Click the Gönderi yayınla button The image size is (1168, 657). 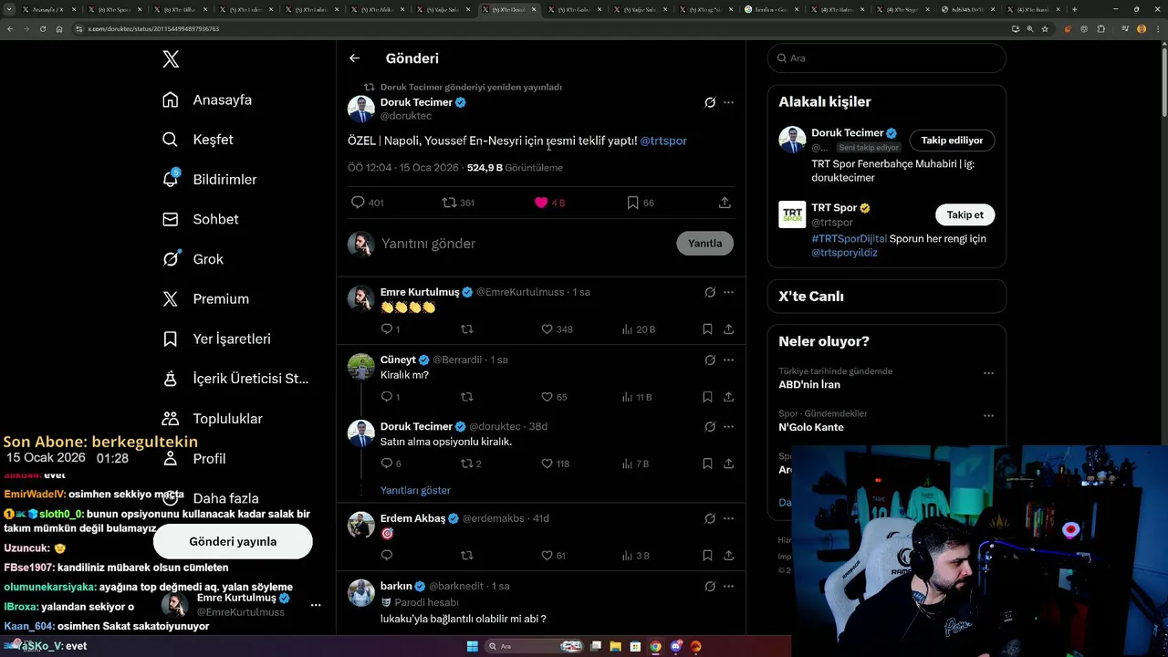click(233, 541)
